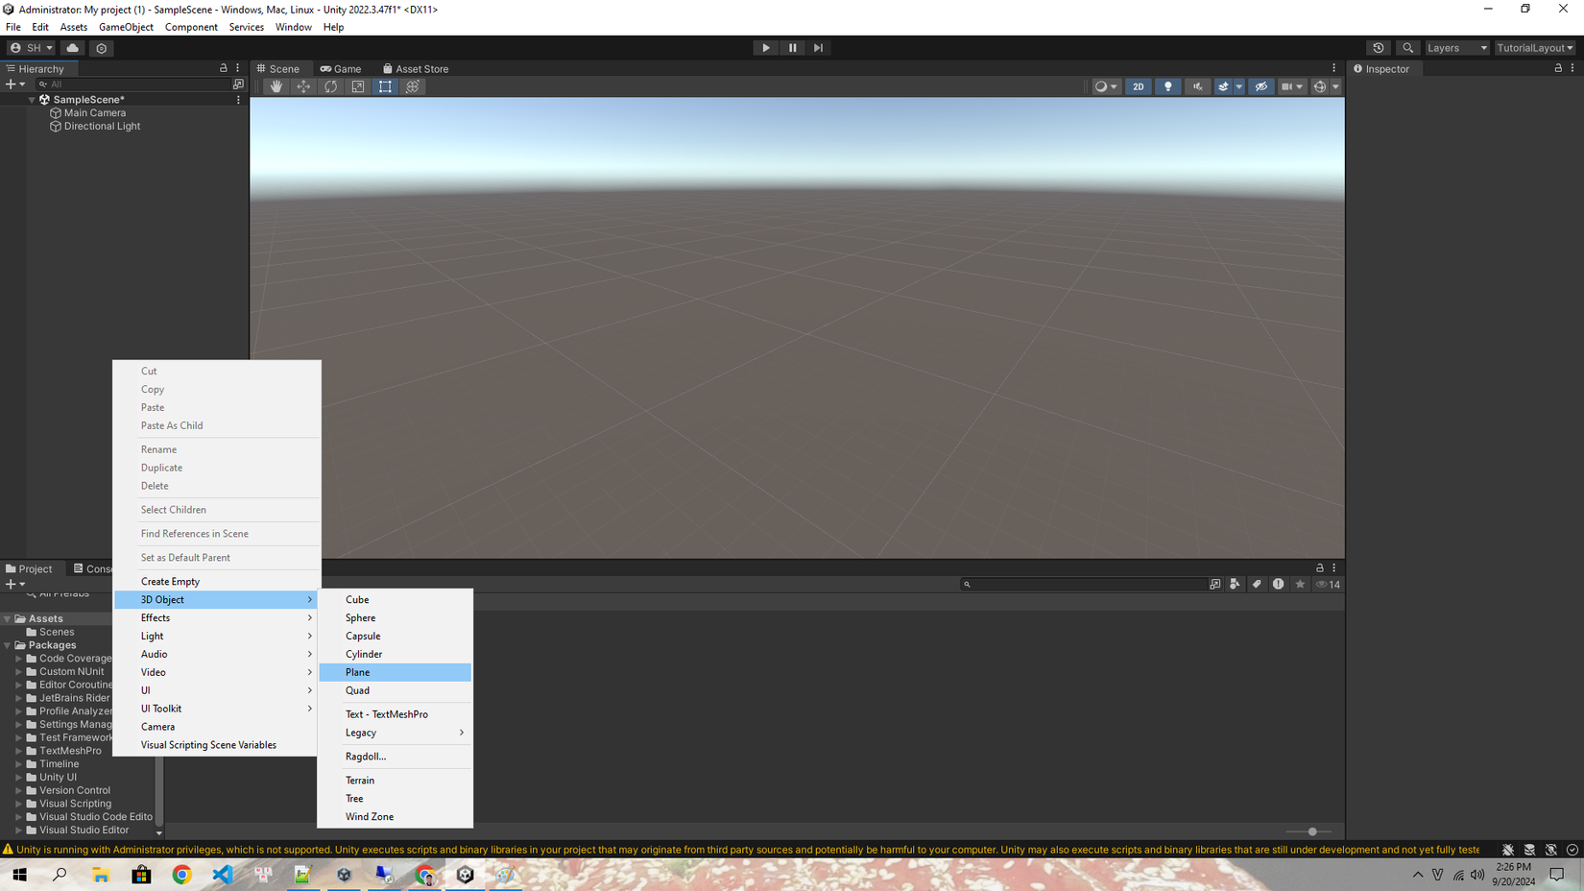The width and height of the screenshot is (1584, 891).
Task: Open the draw mode shading dropdown
Action: point(1106,86)
